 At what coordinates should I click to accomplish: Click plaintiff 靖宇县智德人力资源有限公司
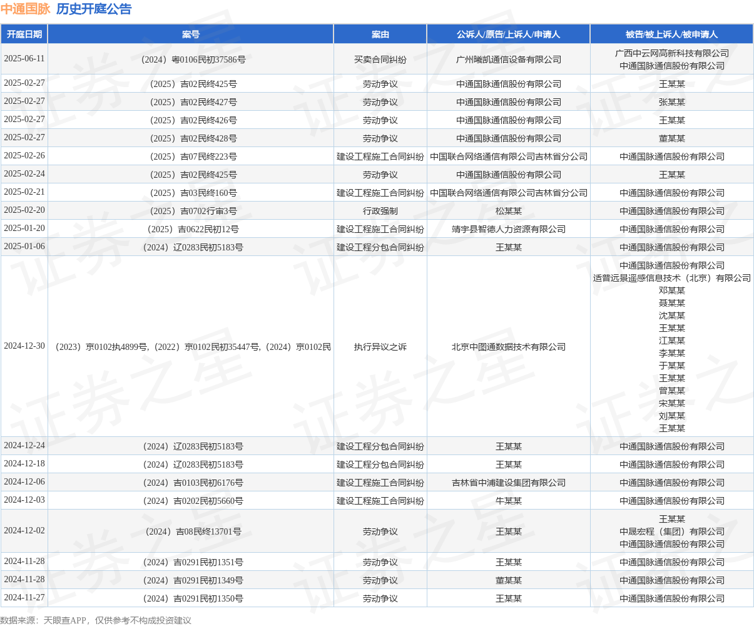(x=509, y=229)
